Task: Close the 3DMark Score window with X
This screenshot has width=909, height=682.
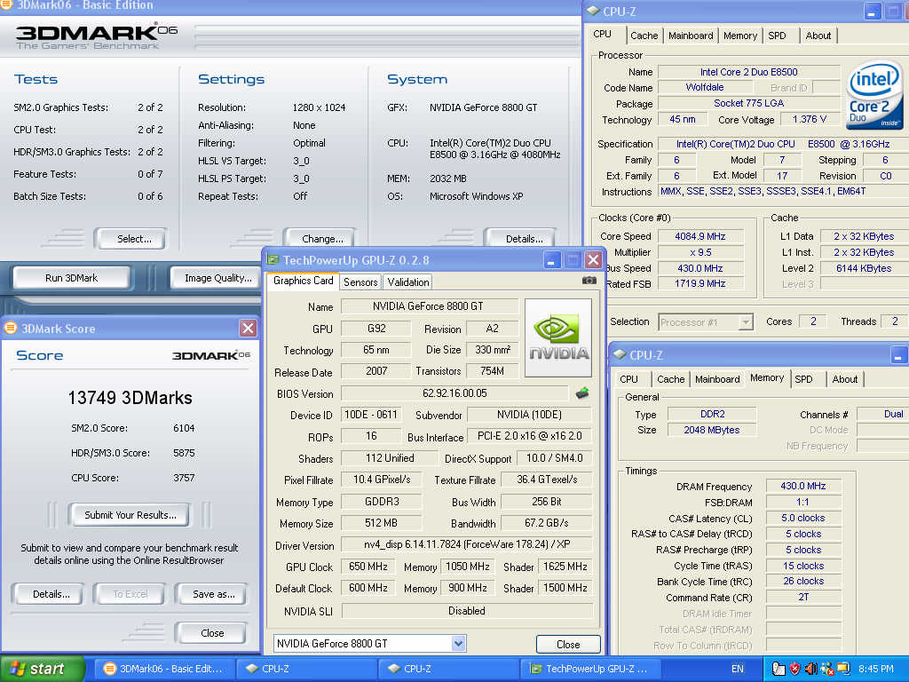Action: coord(248,329)
